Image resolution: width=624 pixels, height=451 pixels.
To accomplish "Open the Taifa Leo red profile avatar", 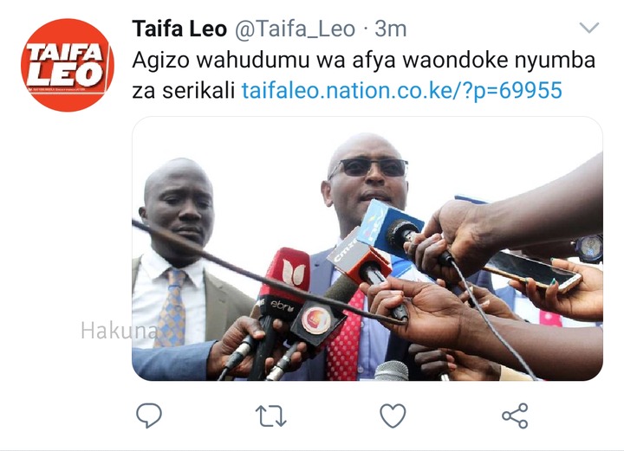I will pyautogui.click(x=68, y=65).
